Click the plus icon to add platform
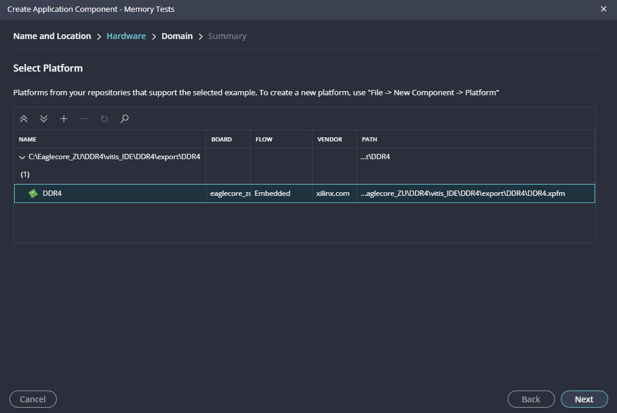 [64, 119]
